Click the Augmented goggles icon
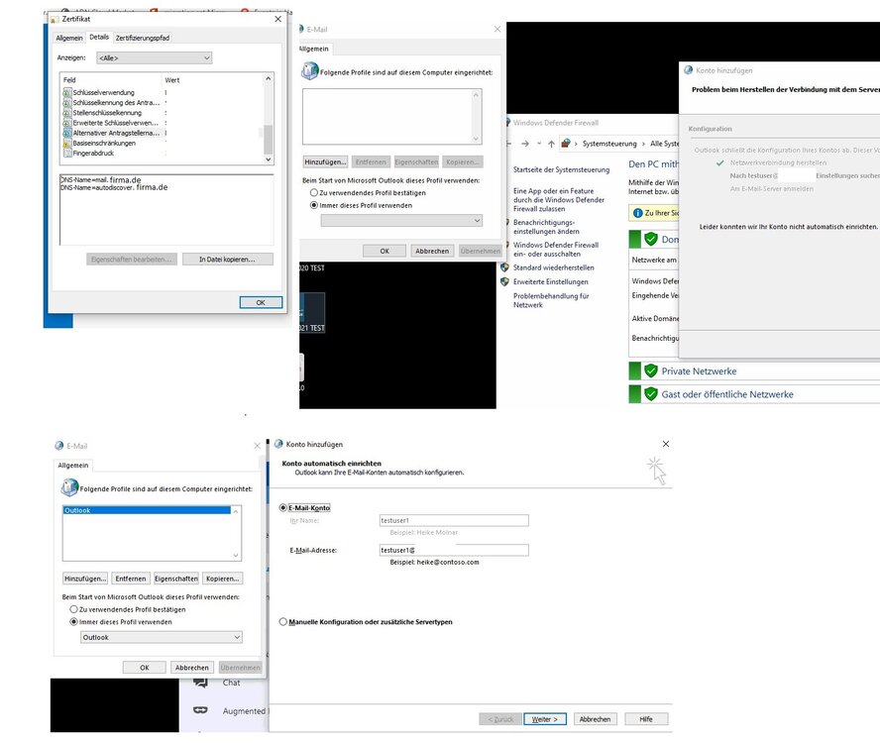This screenshot has height=743, width=880. coord(201,710)
